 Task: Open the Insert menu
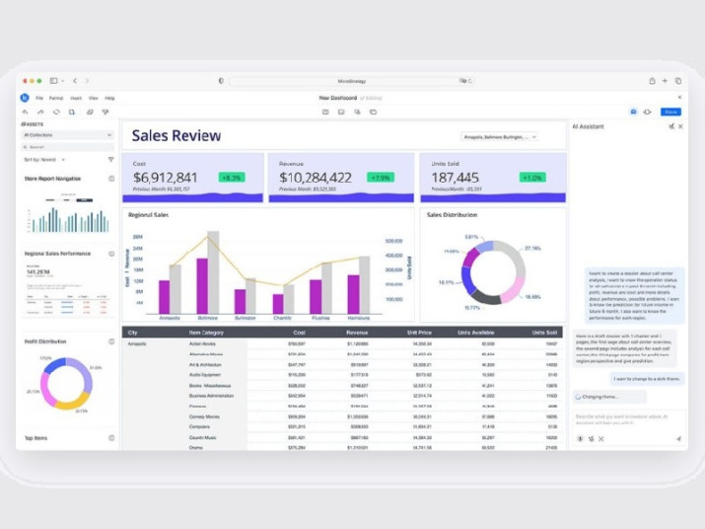pos(76,98)
